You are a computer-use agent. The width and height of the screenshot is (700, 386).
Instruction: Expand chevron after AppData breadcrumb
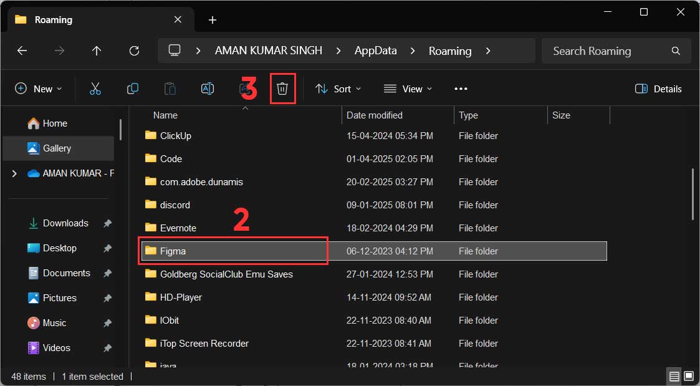(413, 51)
